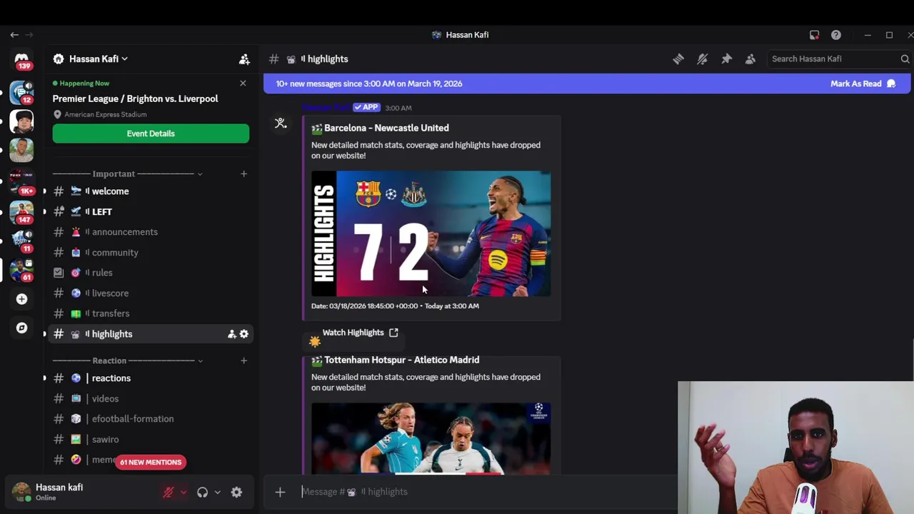Open Tottenham Hotspur - Atletico Madrid embed title
Image resolution: width=914 pixels, height=514 pixels.
point(401,360)
